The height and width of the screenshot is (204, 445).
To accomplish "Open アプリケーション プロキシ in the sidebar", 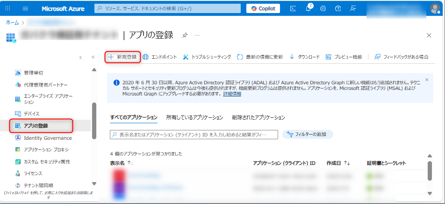I will [x=42, y=150].
